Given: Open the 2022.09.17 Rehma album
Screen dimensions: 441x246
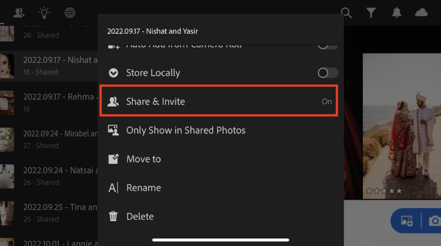Looking at the screenshot, I should [x=55, y=102].
